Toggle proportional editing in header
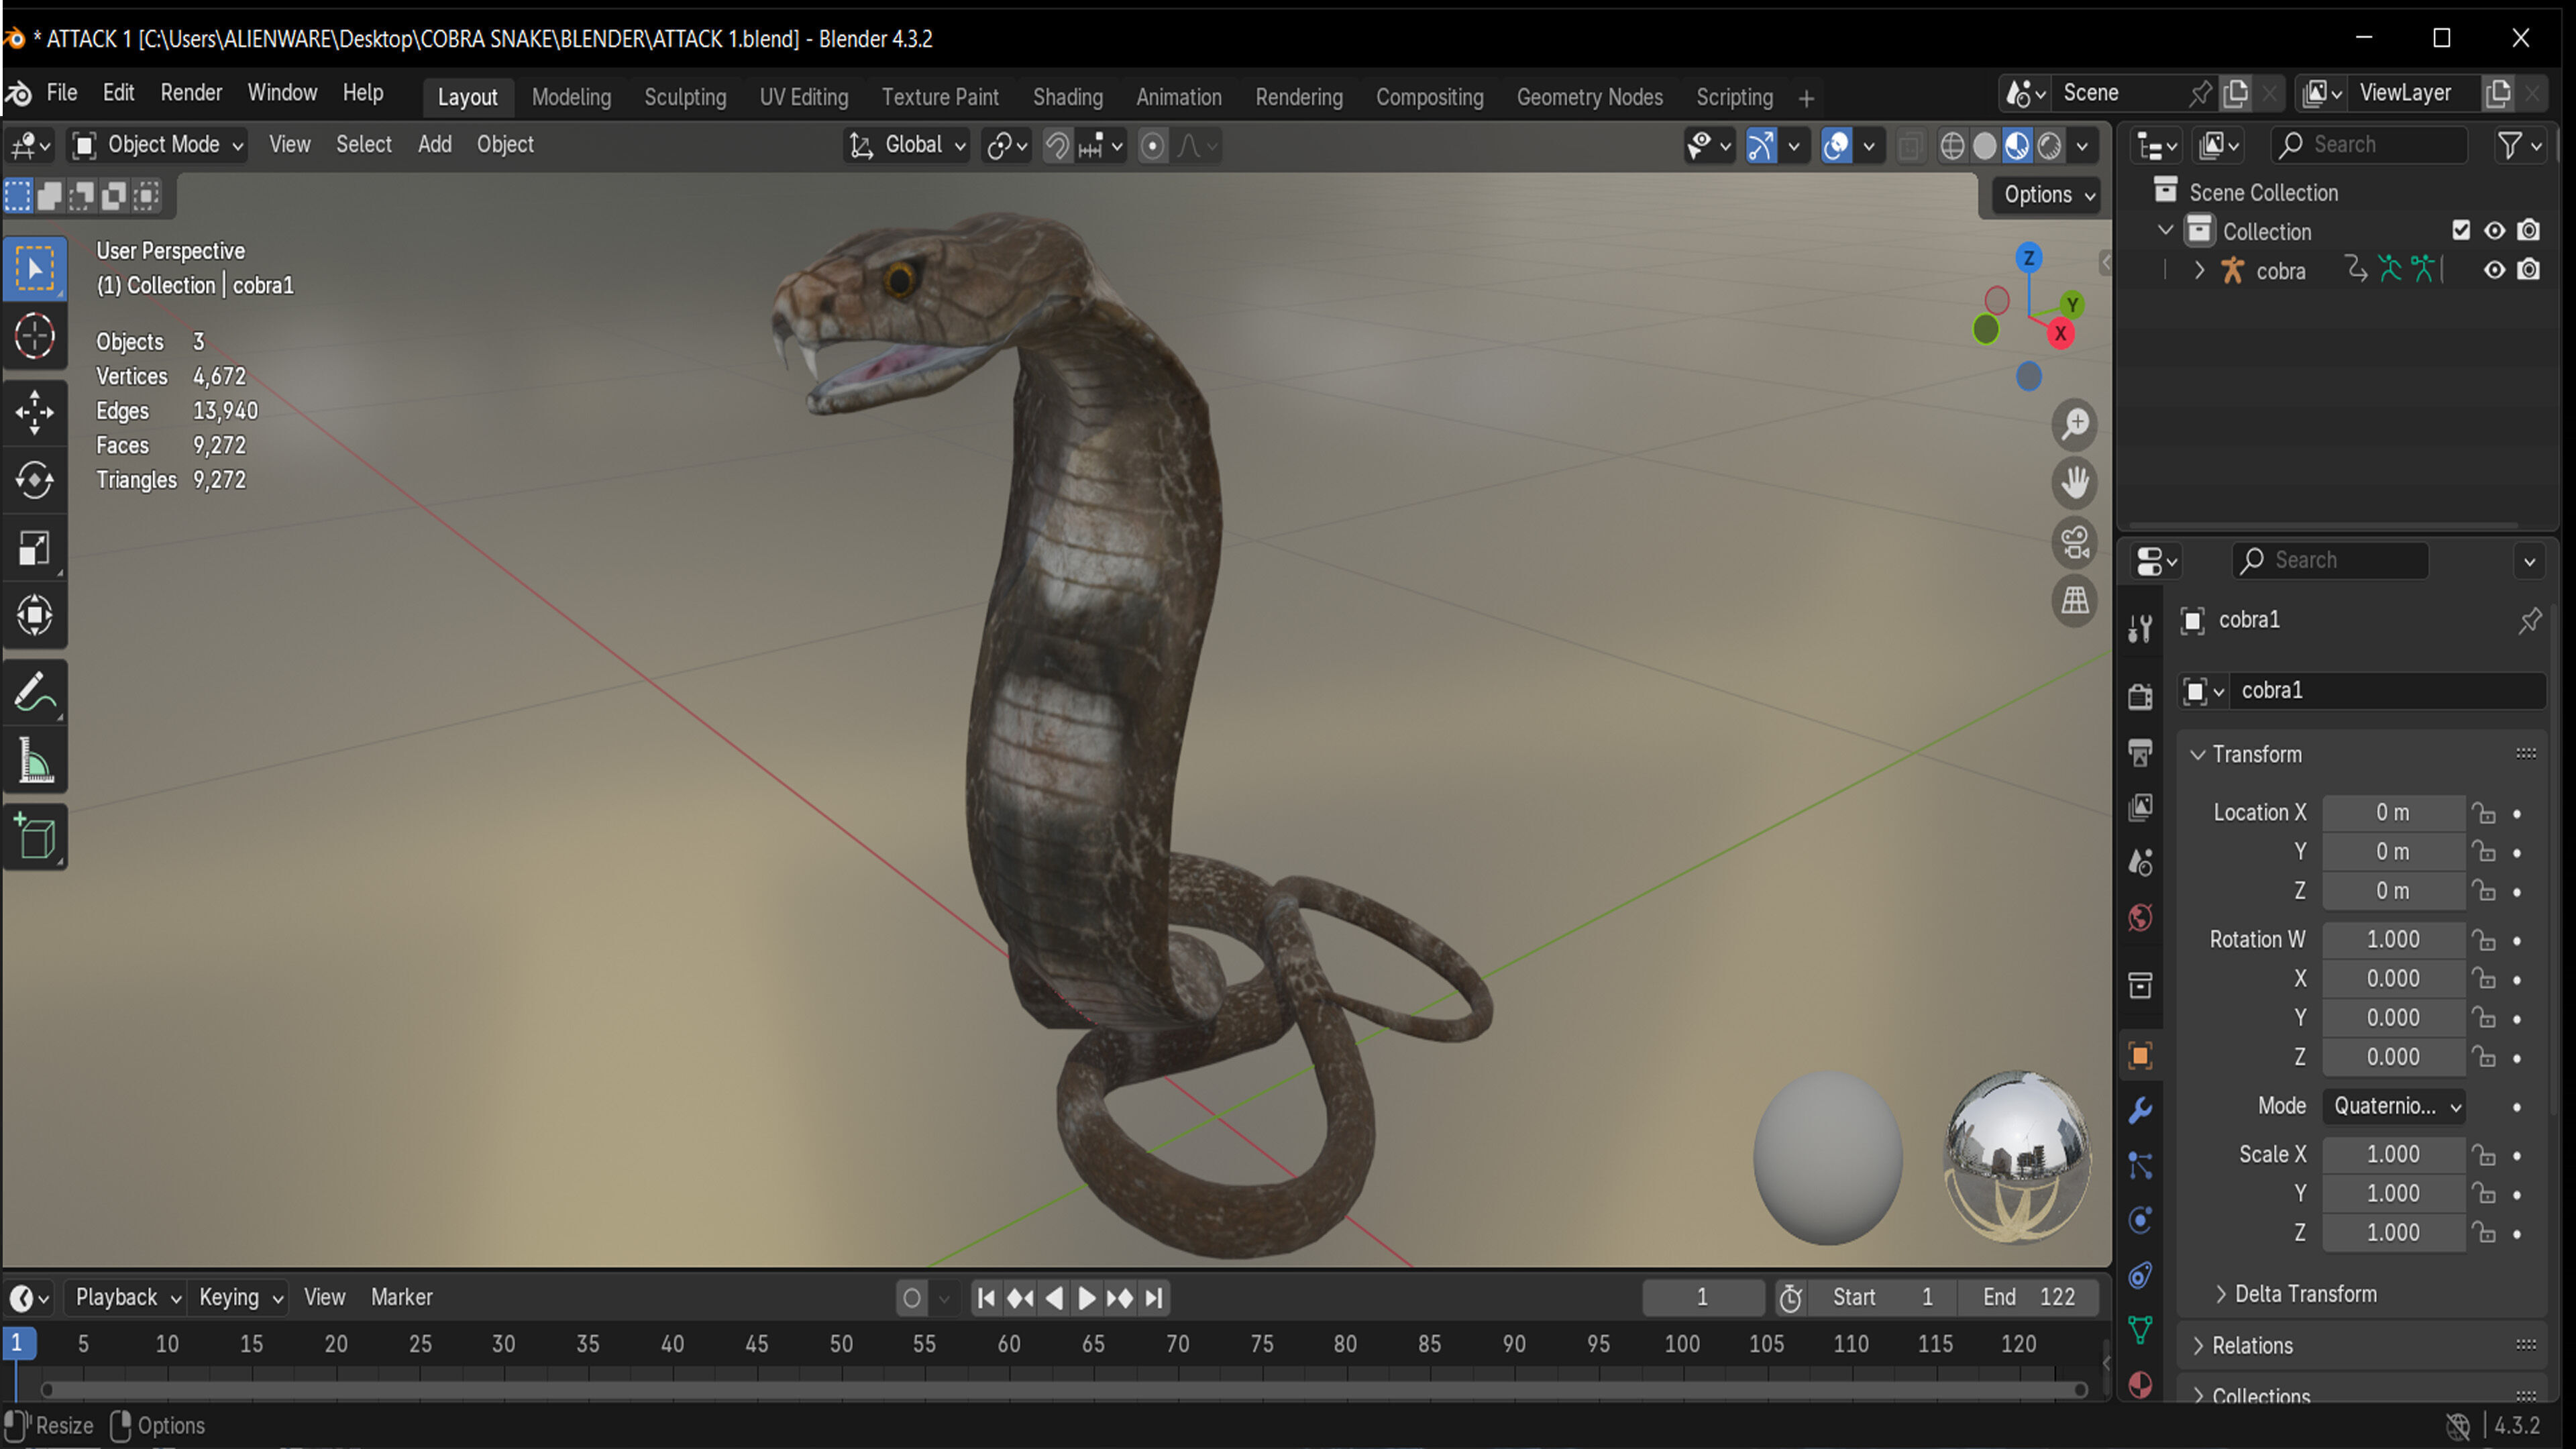This screenshot has height=1449, width=2576. pos(1152,146)
